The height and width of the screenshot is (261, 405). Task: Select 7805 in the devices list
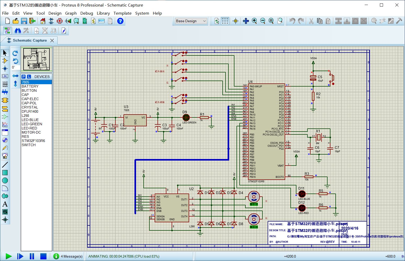[x=36, y=82]
